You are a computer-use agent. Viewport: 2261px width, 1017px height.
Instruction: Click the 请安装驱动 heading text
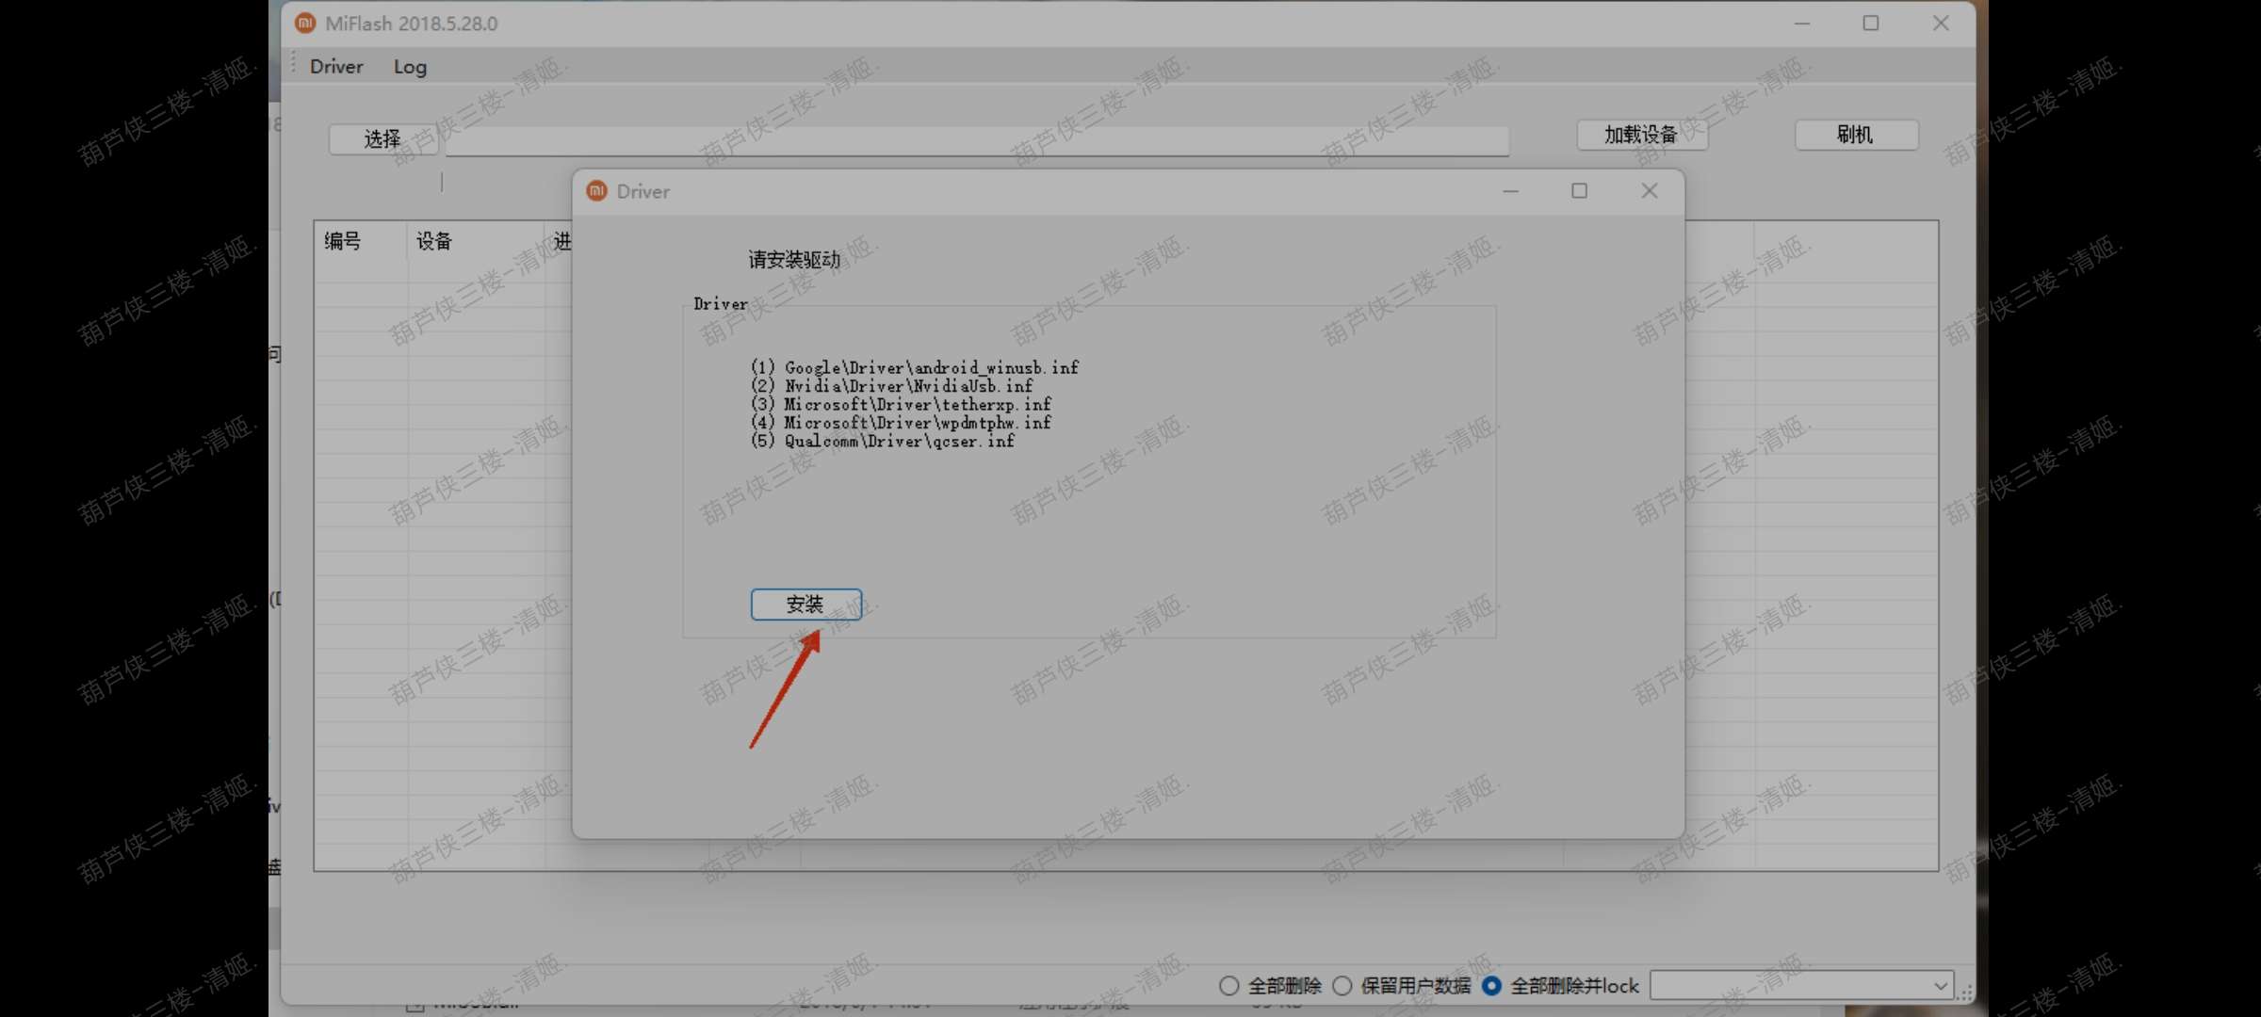[x=794, y=260]
